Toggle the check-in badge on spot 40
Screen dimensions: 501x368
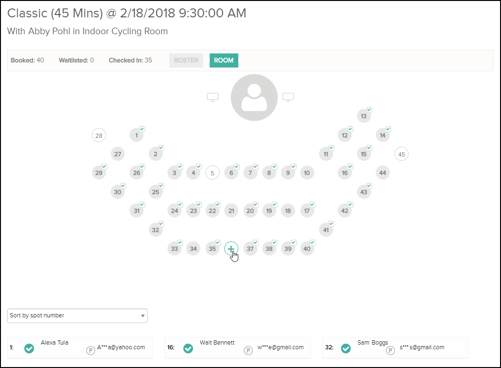click(312, 242)
